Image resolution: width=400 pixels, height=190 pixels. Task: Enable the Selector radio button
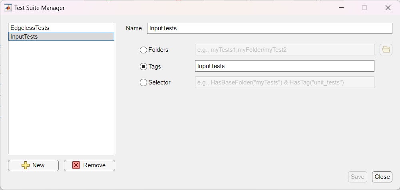click(x=143, y=82)
